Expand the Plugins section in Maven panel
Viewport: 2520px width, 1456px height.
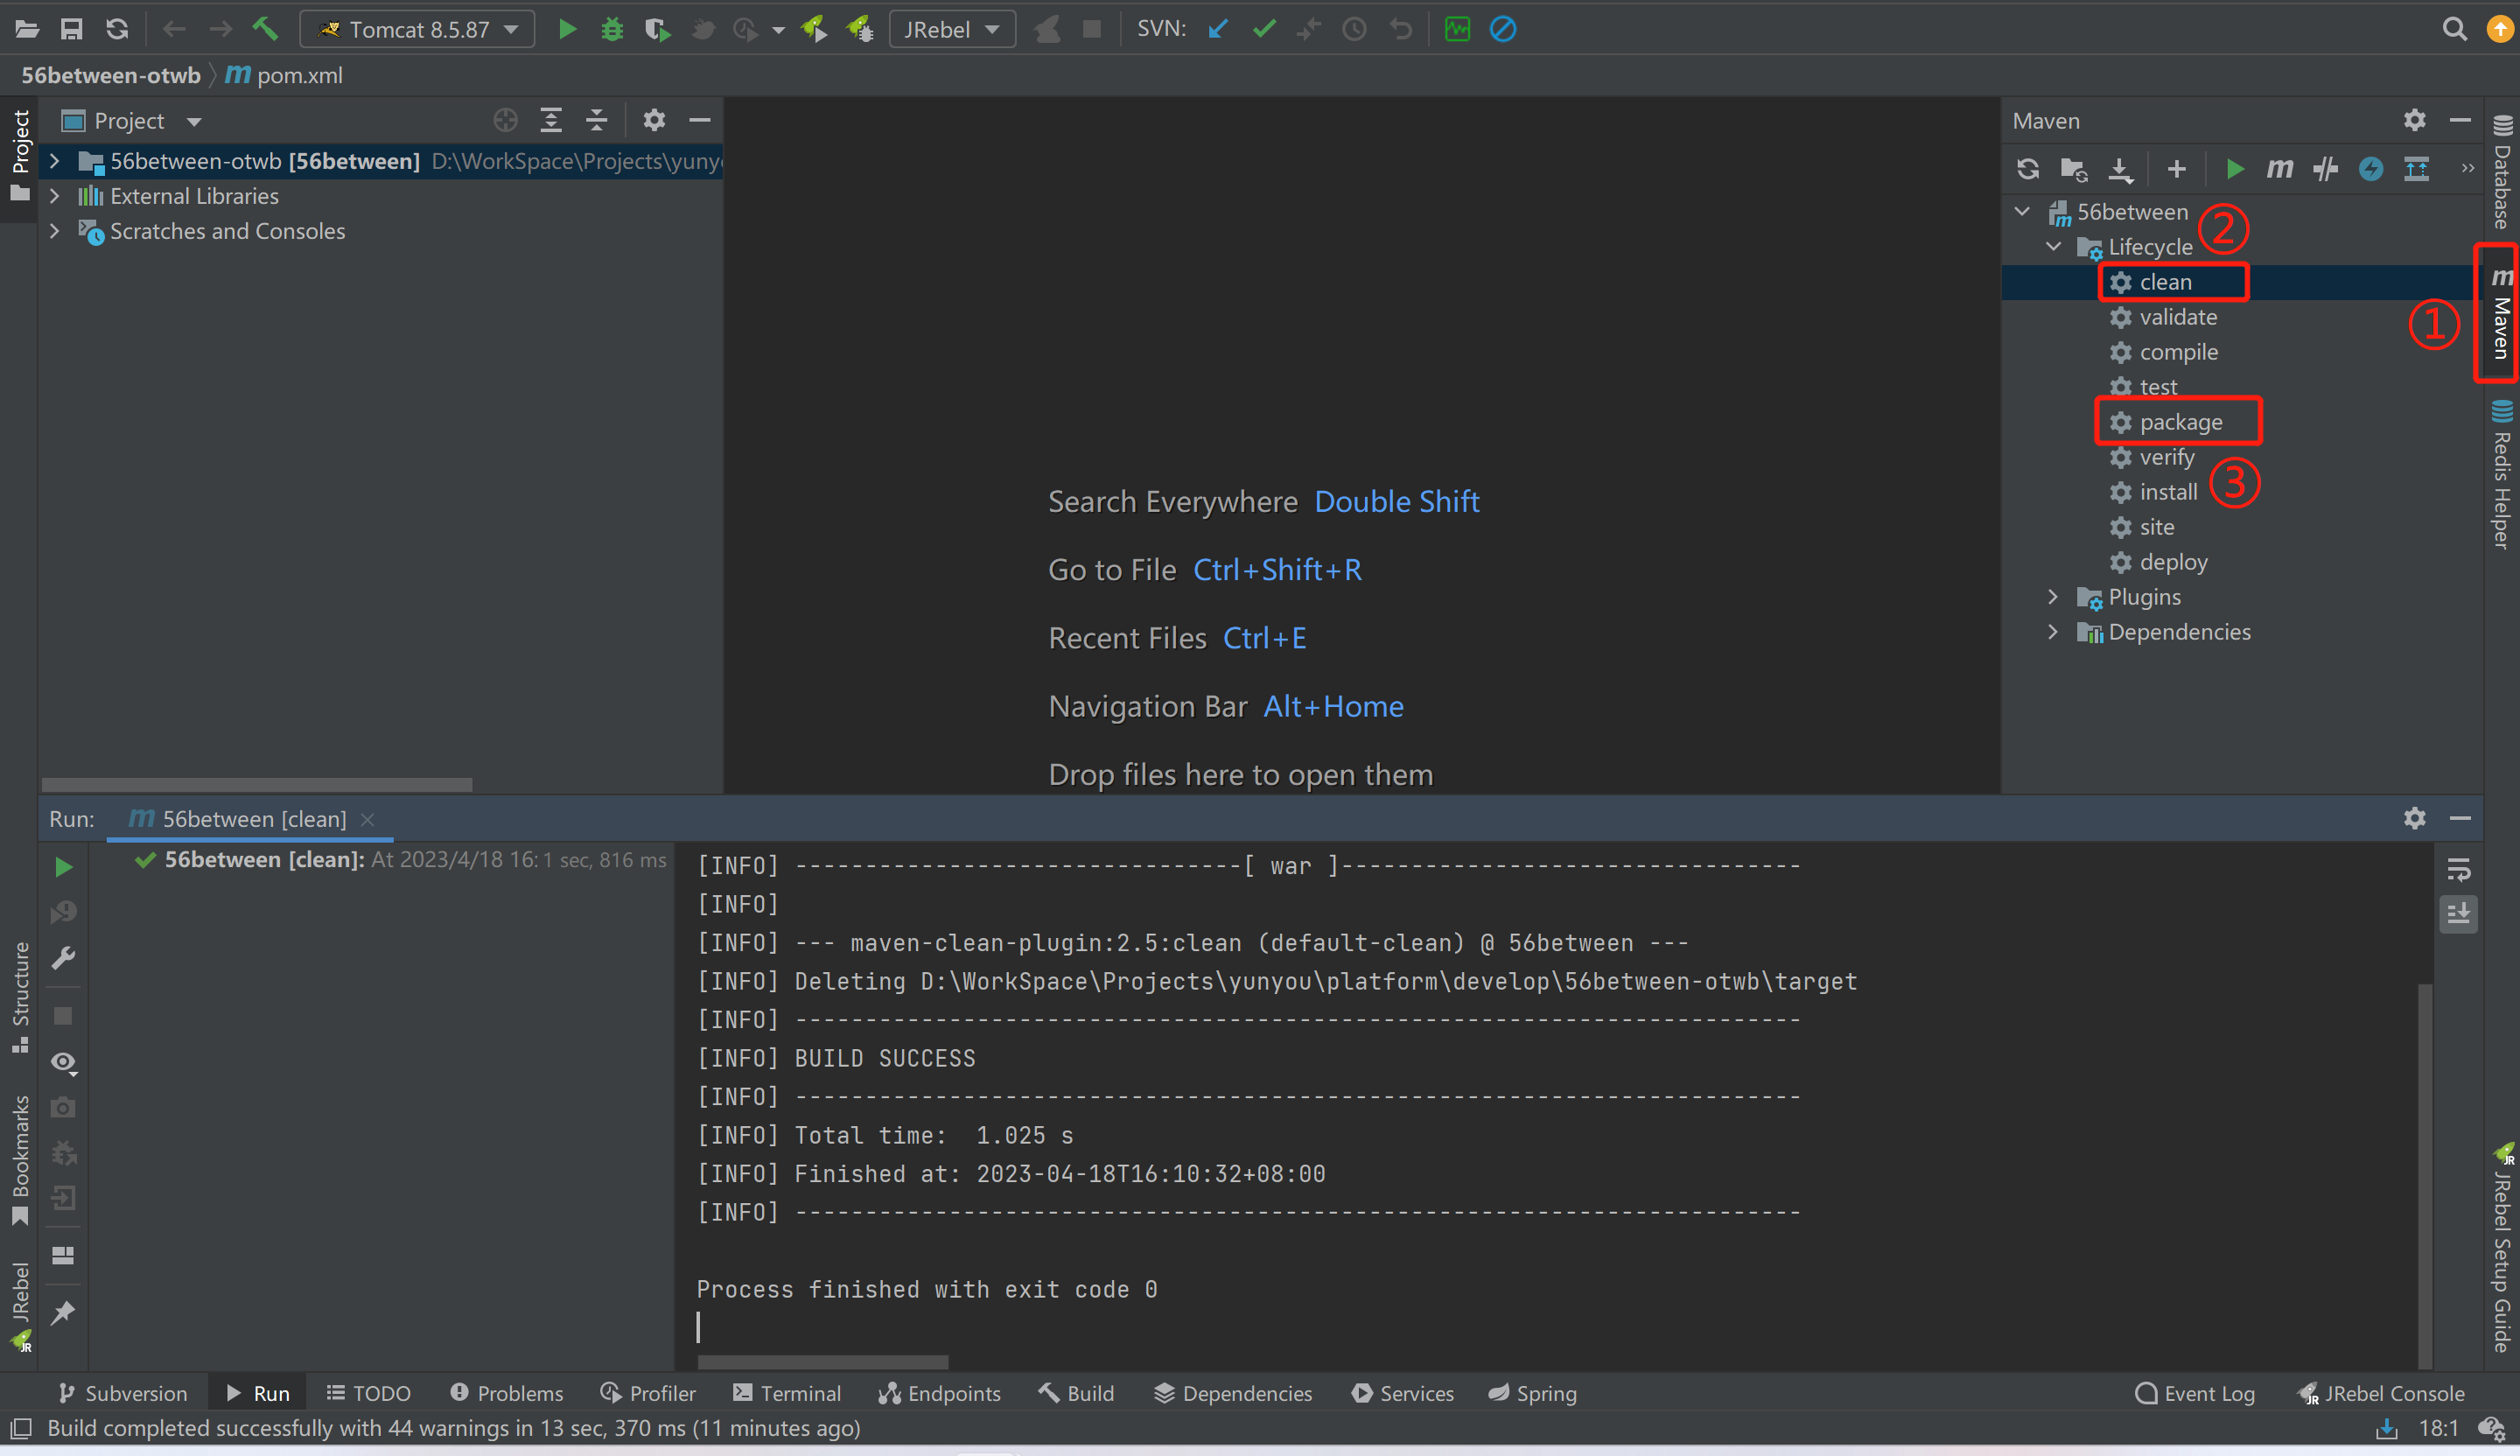2052,596
